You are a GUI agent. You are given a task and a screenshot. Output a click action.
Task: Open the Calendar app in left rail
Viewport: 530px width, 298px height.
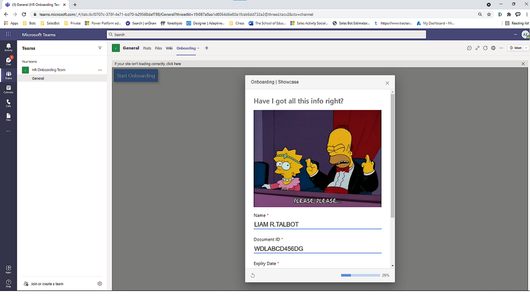pyautogui.click(x=8, y=89)
